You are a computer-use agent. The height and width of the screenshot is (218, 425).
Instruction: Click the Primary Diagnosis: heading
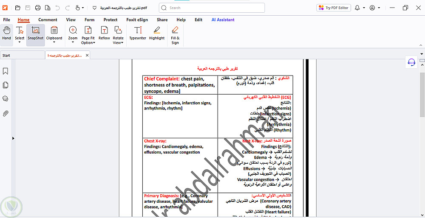pos(161,196)
